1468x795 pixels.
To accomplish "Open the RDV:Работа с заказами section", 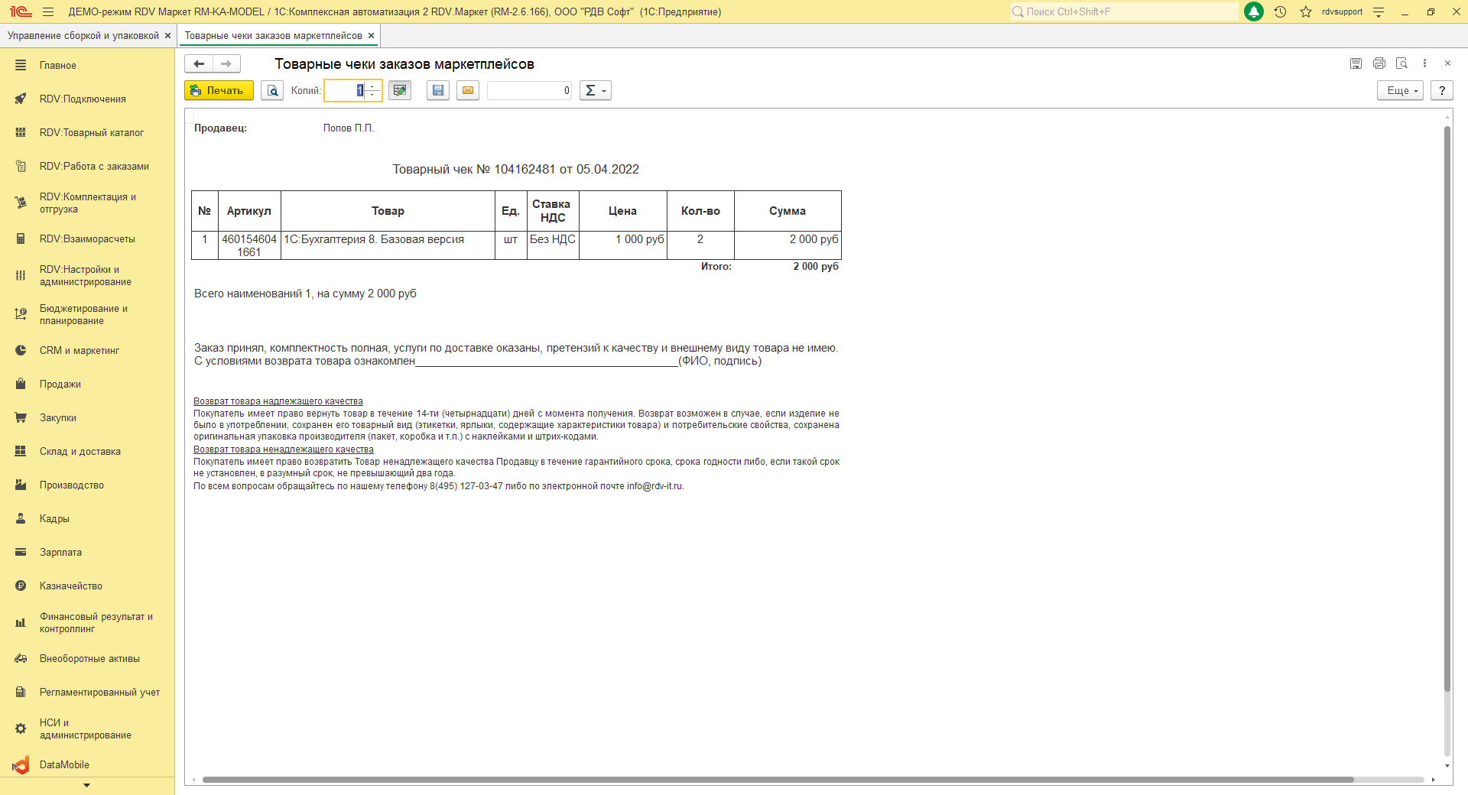I will (94, 166).
